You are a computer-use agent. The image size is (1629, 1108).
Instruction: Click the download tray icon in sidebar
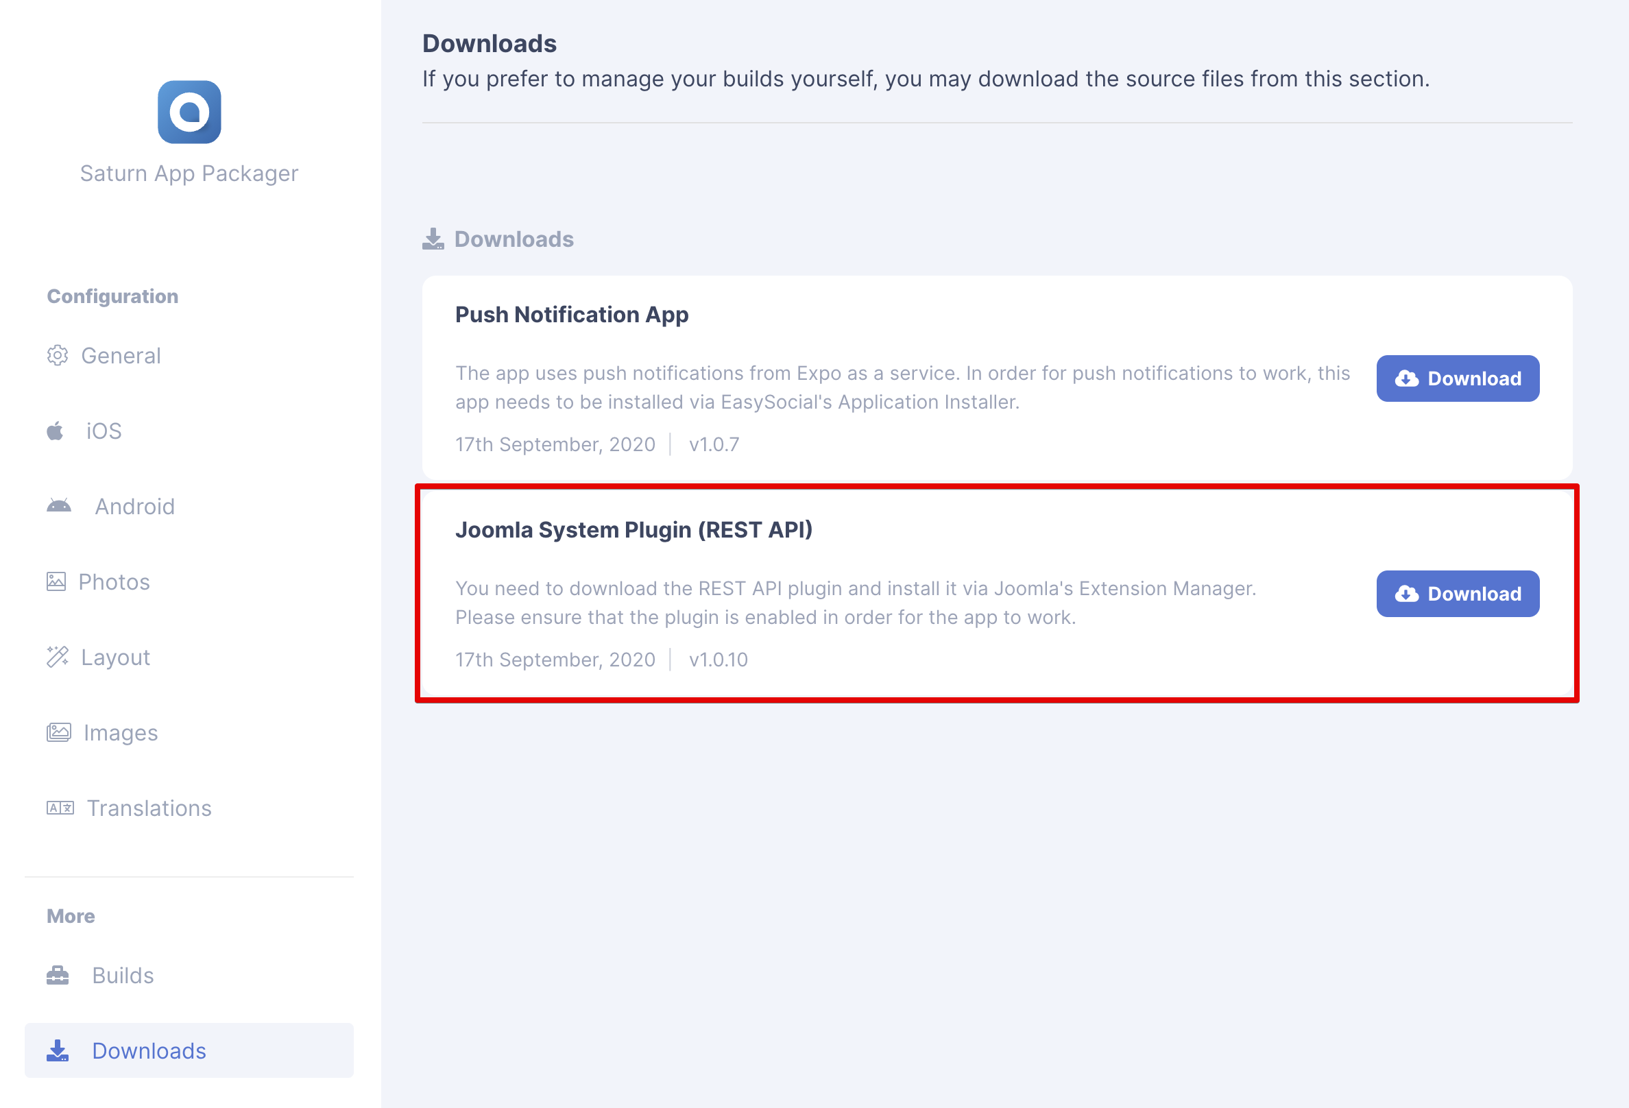[58, 1050]
